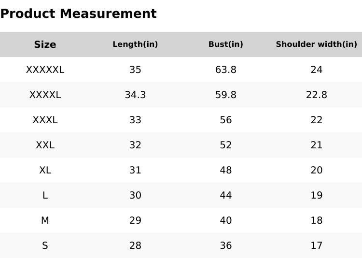The height and width of the screenshot is (258, 362).
Task: Click the XL size cell
Action: [x=45, y=170]
